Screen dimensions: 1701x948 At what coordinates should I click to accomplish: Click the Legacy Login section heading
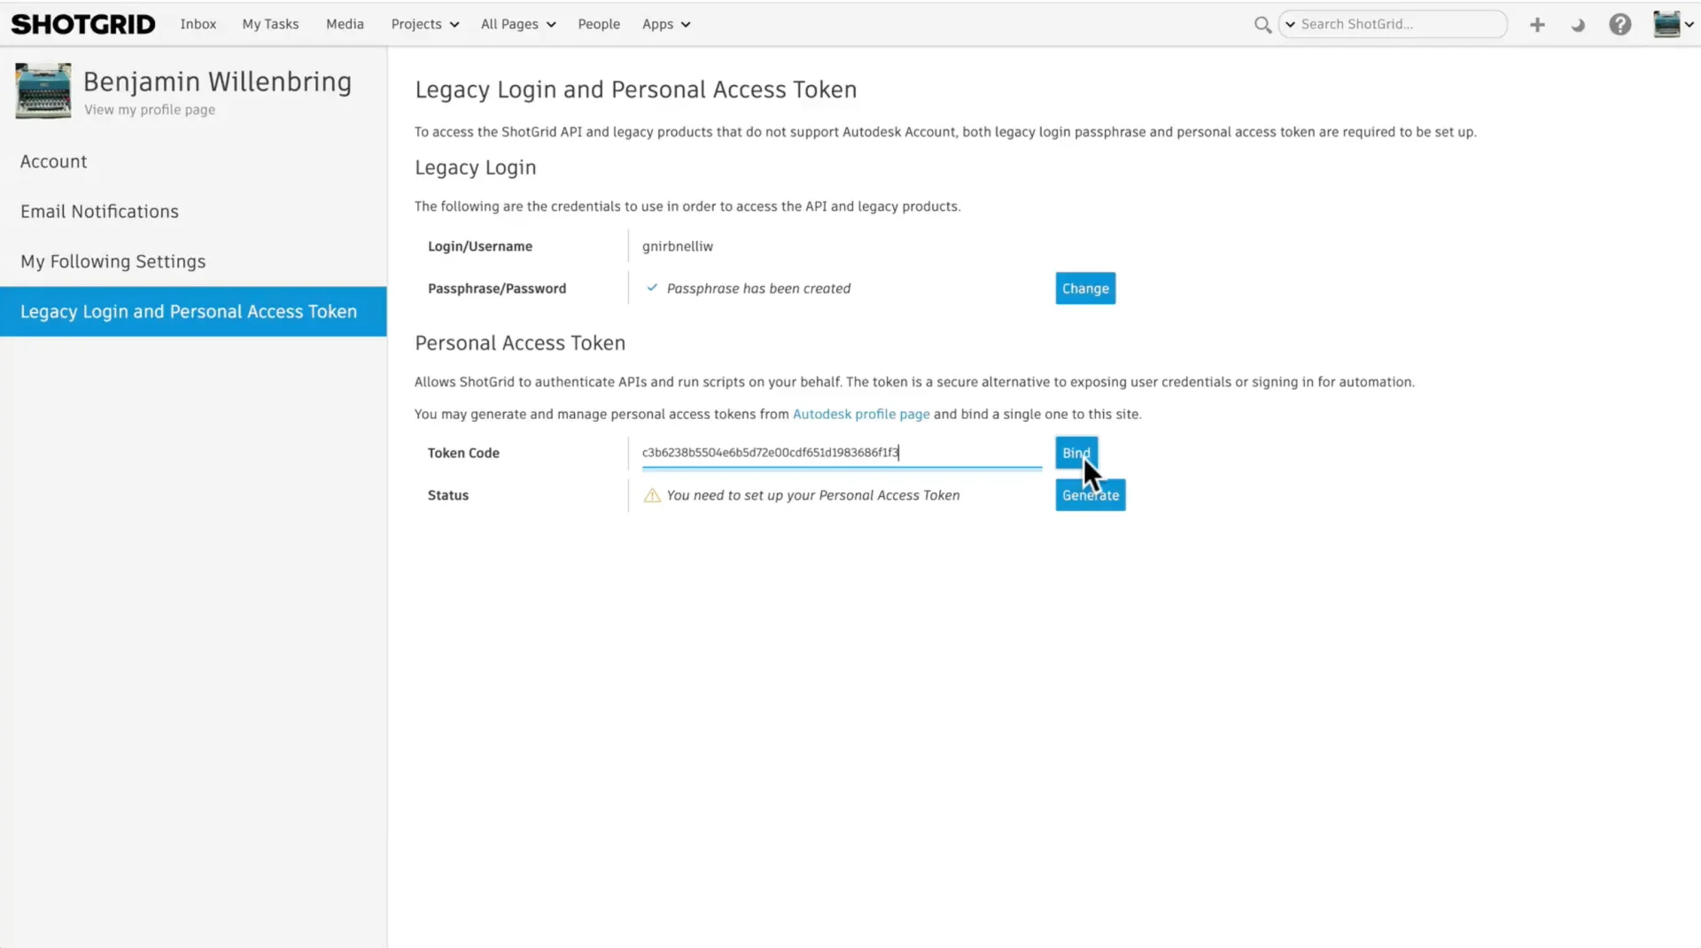tap(476, 168)
